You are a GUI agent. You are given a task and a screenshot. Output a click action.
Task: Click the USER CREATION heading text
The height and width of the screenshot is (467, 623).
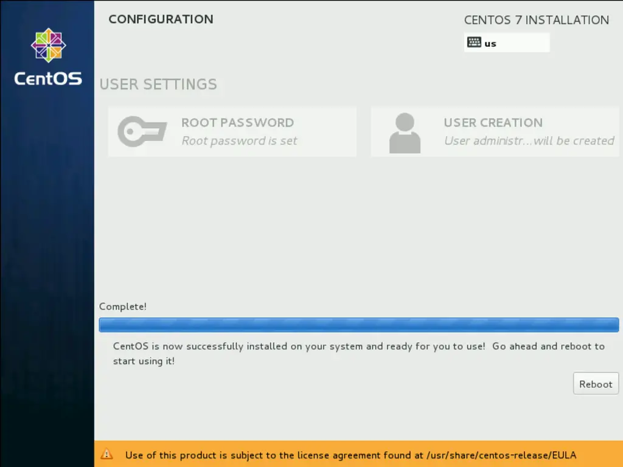coord(493,123)
